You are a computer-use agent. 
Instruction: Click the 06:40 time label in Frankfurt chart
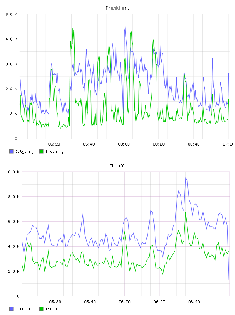click(194, 144)
